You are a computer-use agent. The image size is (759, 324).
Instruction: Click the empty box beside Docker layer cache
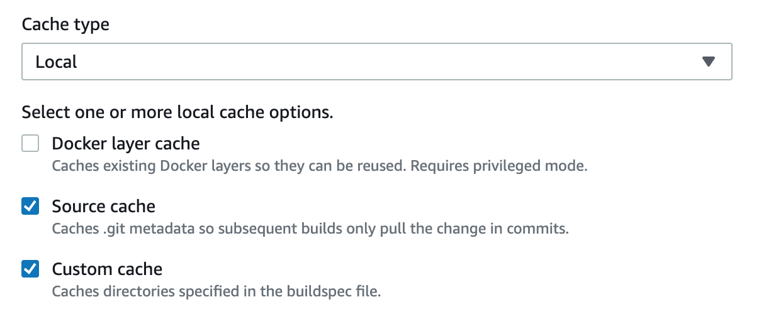point(30,144)
